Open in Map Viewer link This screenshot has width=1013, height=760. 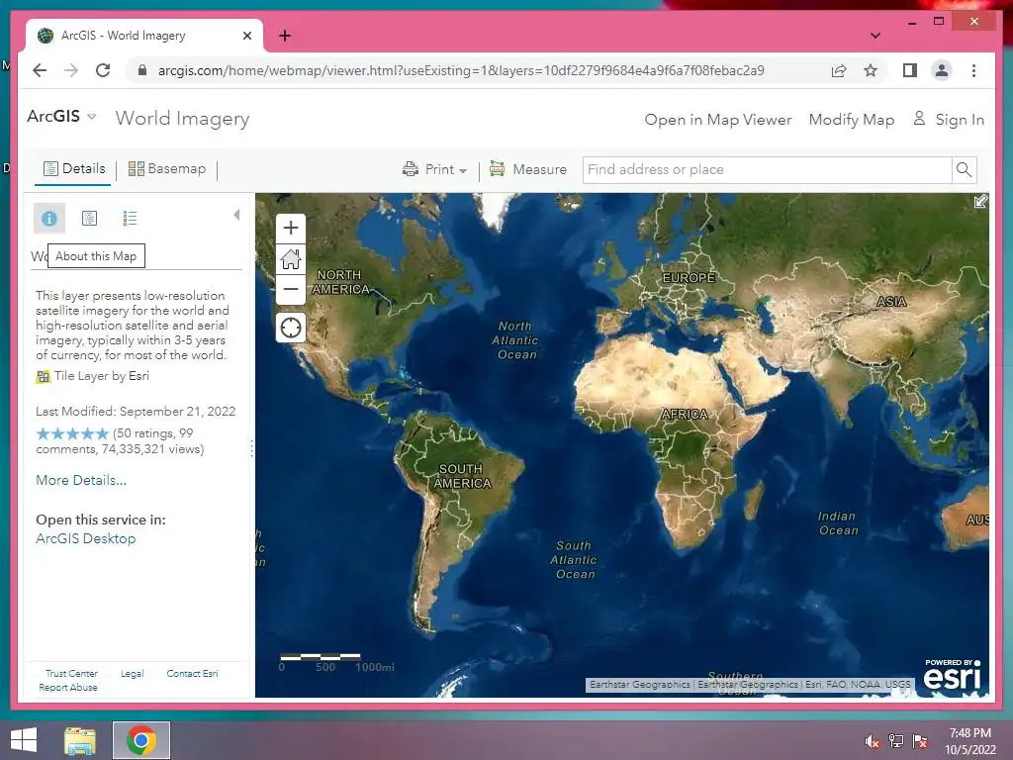[x=718, y=120]
